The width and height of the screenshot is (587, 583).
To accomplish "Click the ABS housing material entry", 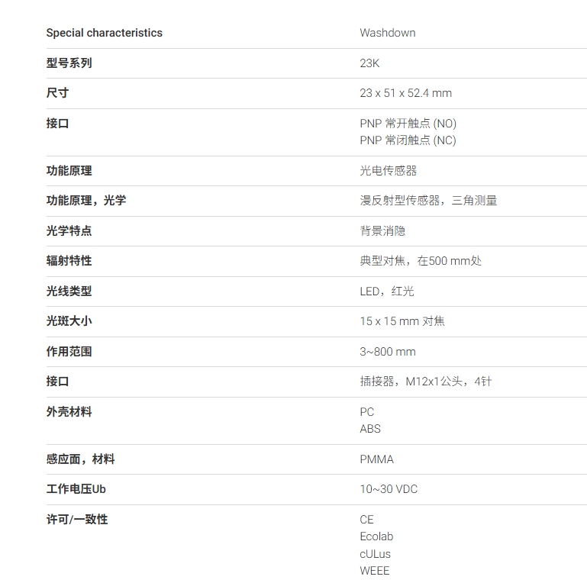I will tap(370, 429).
